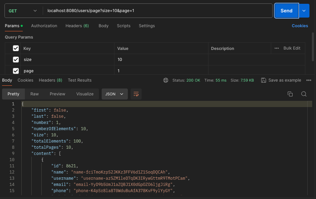The width and height of the screenshot is (316, 199).
Task: Toggle the line wrap icon
Action: 136,94
